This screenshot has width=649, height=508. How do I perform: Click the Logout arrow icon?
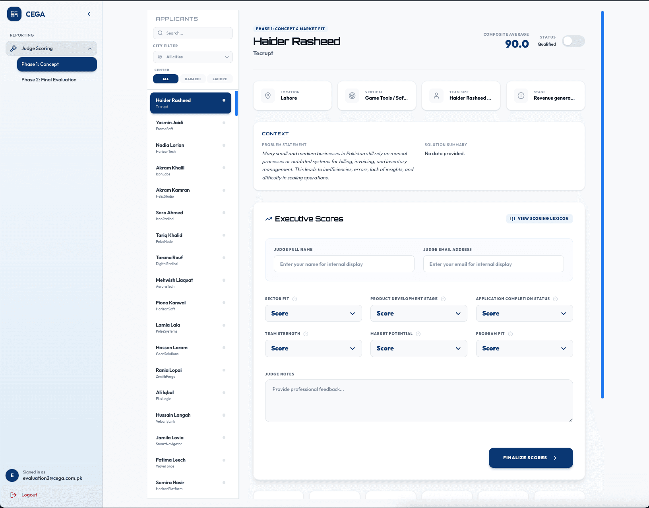[x=14, y=495]
